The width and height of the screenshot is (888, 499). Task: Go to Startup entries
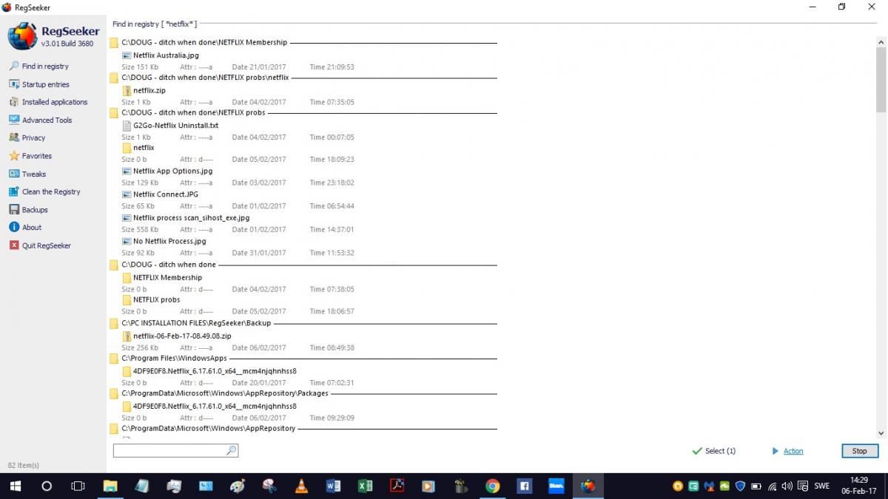click(x=45, y=84)
